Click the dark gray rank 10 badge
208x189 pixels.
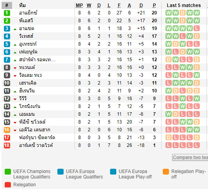coord(7,83)
